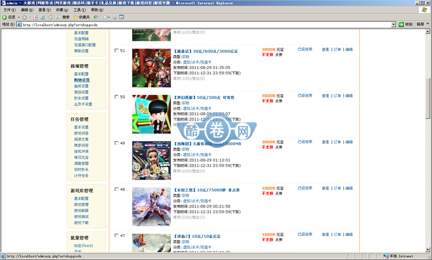432x260 pixels.
Task: Open the 帮助 (Help) menu
Action: (x=97, y=10)
